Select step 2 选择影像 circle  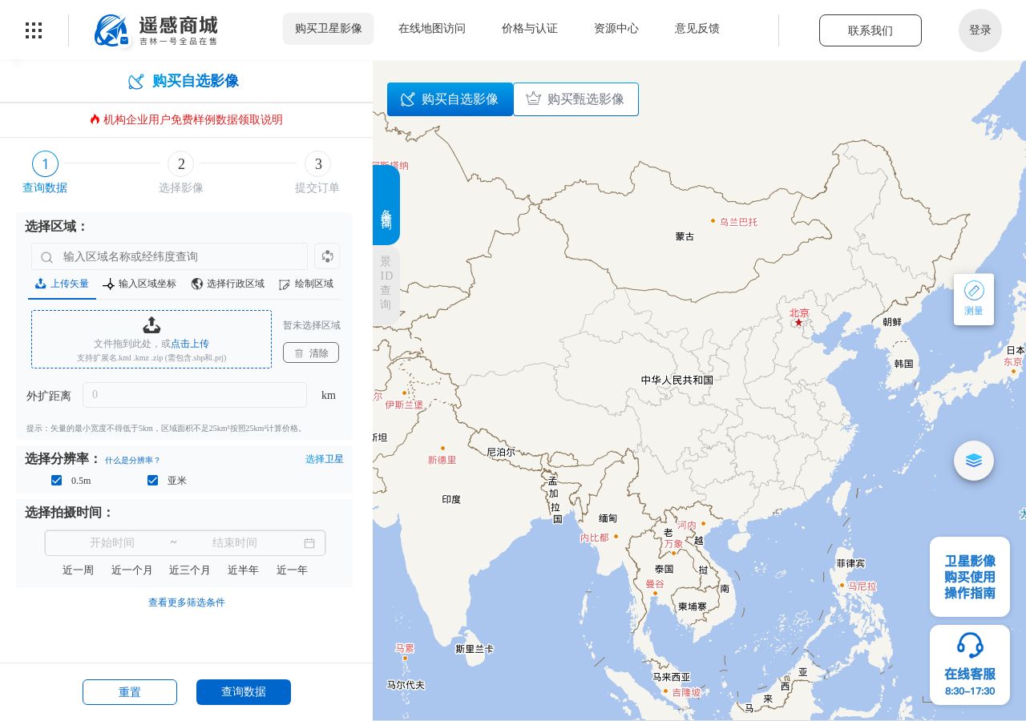tap(181, 164)
